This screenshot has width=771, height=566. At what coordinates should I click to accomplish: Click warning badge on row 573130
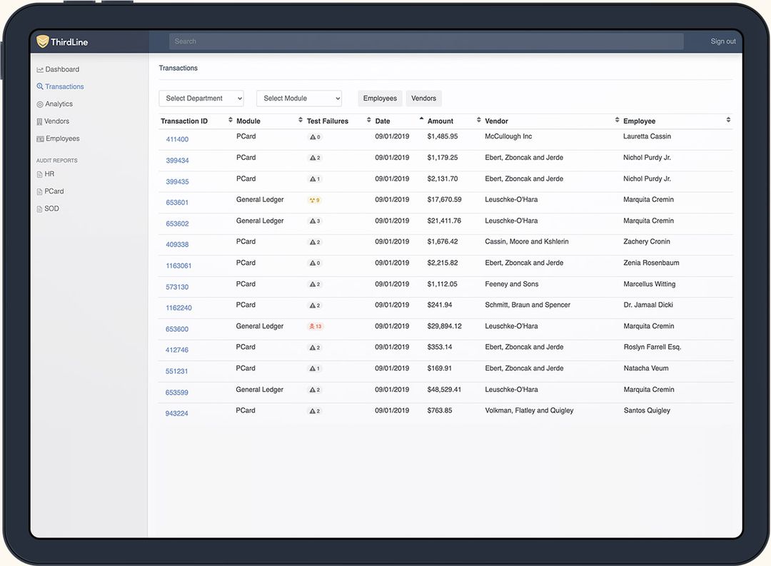[x=315, y=285]
